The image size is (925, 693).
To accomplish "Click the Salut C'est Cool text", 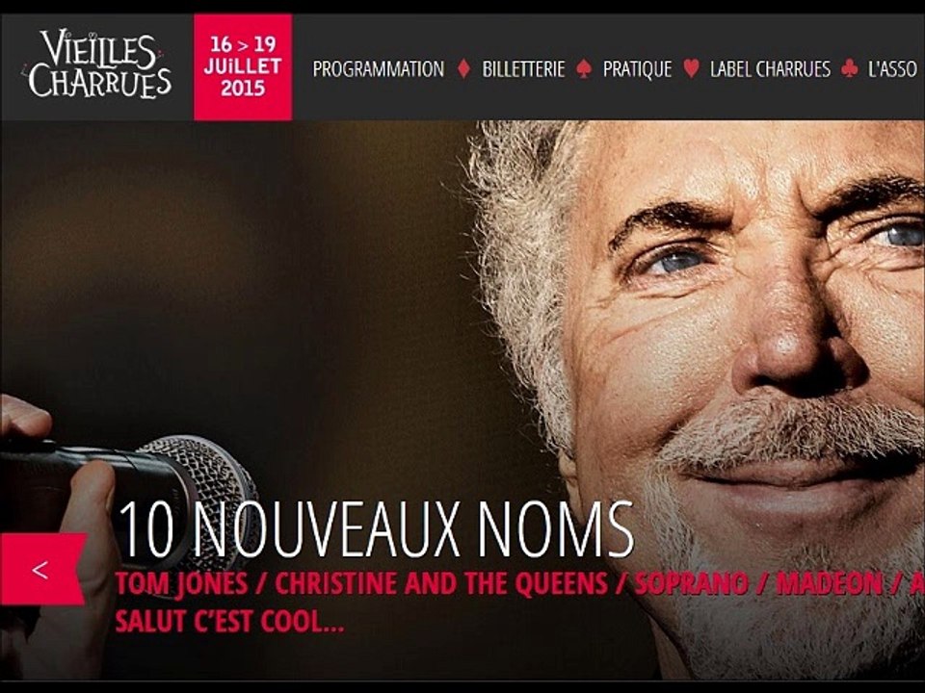I will (229, 622).
